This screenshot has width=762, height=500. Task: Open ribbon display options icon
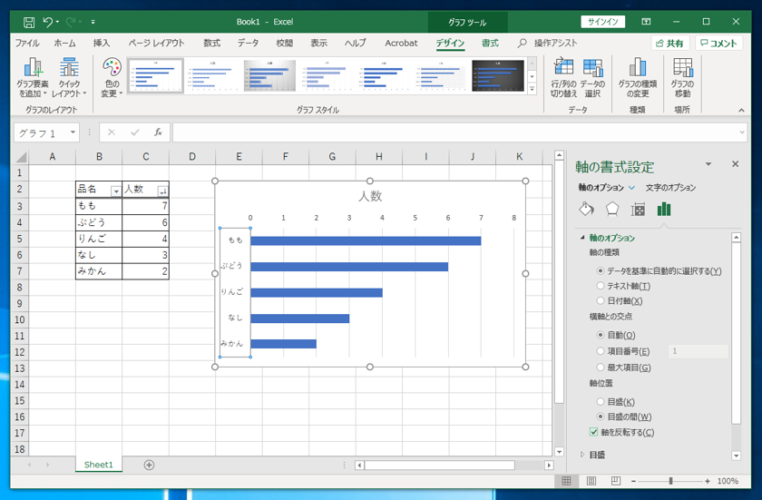pyautogui.click(x=646, y=22)
